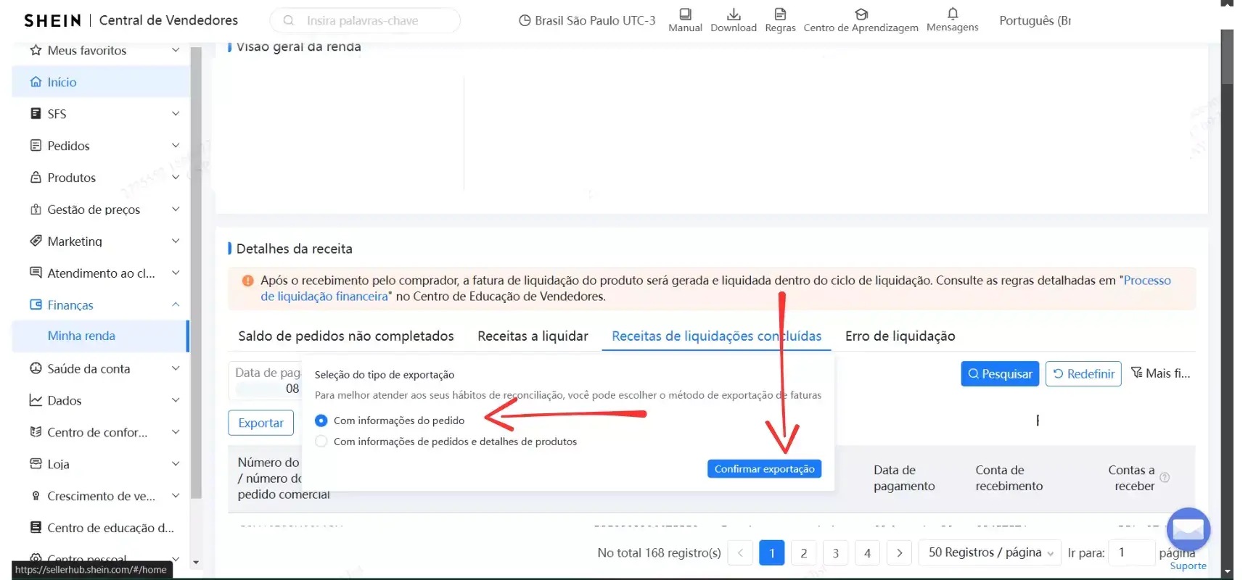The width and height of the screenshot is (1248, 580).
Task: Click the Exportar button
Action: pyautogui.click(x=260, y=423)
